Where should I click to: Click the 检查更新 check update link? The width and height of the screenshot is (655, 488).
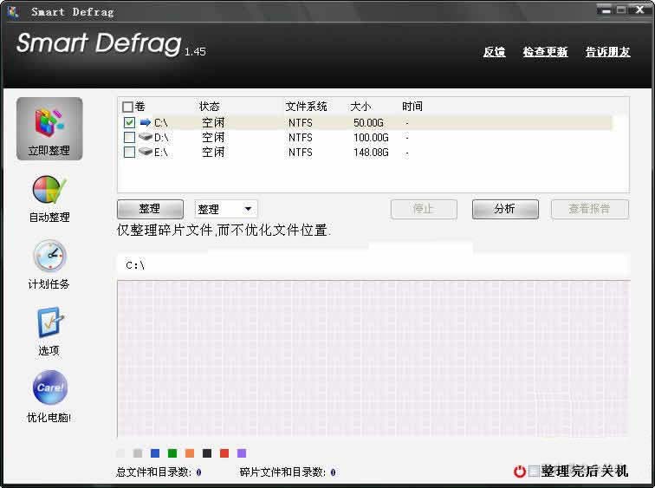[x=545, y=52]
